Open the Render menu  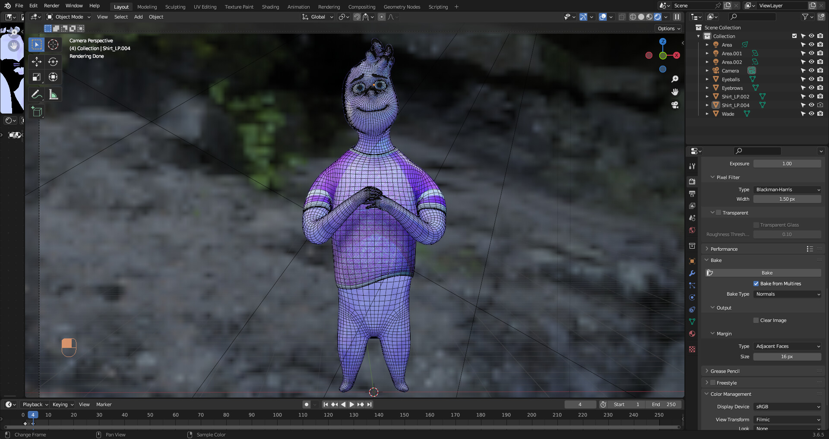(51, 6)
